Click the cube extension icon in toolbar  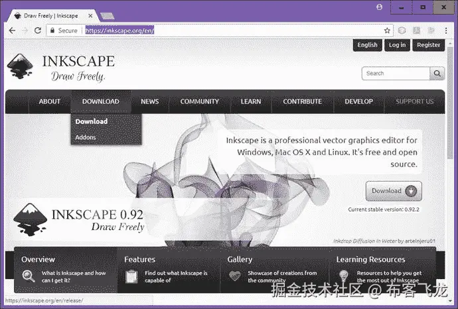coord(402,31)
